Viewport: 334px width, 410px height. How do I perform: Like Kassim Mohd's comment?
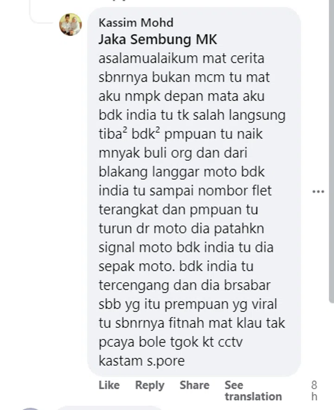pyautogui.click(x=109, y=385)
